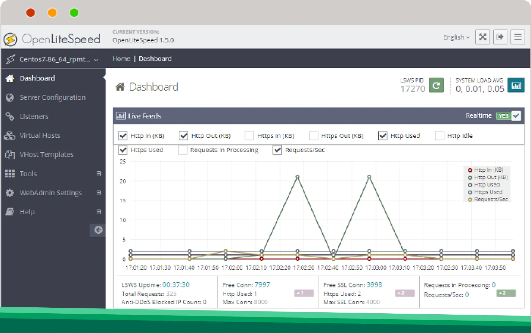531x333 pixels.
Task: Click the VHost Templates clipboard icon
Action: pyautogui.click(x=10, y=154)
